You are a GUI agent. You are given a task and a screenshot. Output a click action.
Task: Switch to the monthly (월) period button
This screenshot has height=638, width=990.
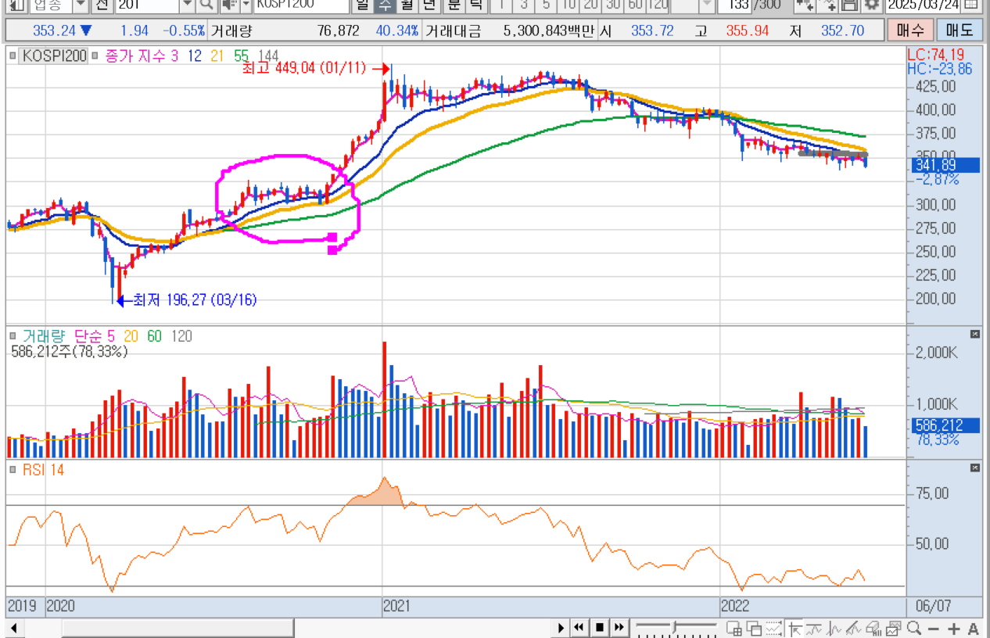tap(407, 5)
